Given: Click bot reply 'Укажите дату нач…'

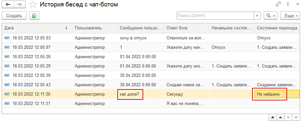Looking at the screenshot, I should [x=185, y=47].
